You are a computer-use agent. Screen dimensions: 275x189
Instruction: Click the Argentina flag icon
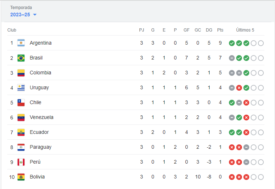click(x=21, y=43)
